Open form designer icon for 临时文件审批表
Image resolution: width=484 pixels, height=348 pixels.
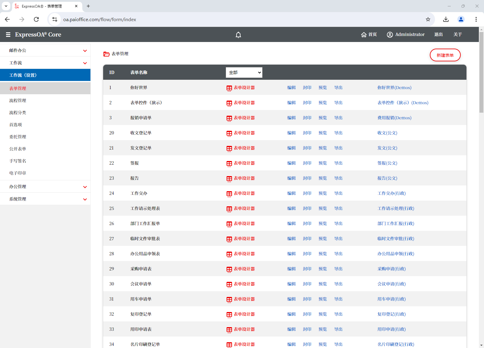pyautogui.click(x=229, y=239)
